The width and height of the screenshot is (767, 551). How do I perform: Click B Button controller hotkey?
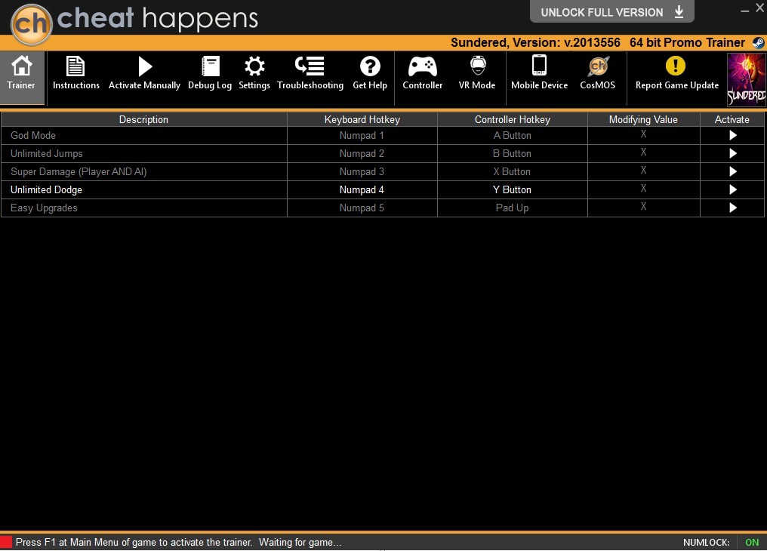pos(512,153)
